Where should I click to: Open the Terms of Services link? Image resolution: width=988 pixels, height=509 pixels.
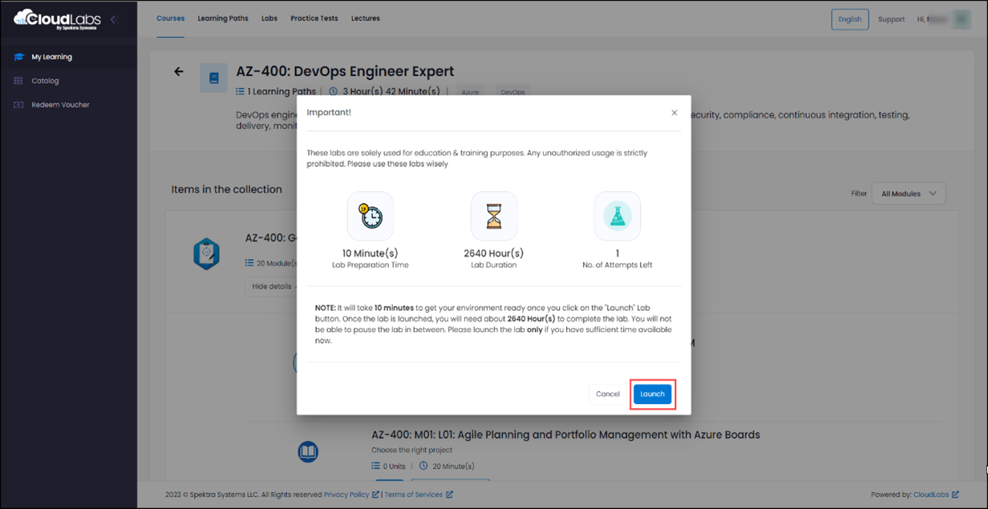pos(413,495)
